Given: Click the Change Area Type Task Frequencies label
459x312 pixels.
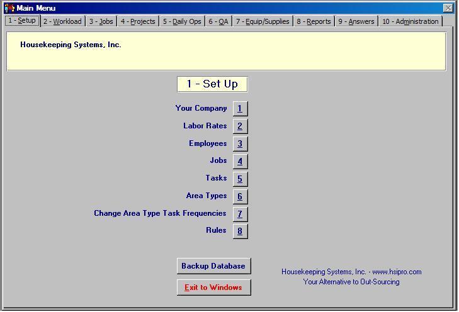Looking at the screenshot, I should tap(160, 213).
